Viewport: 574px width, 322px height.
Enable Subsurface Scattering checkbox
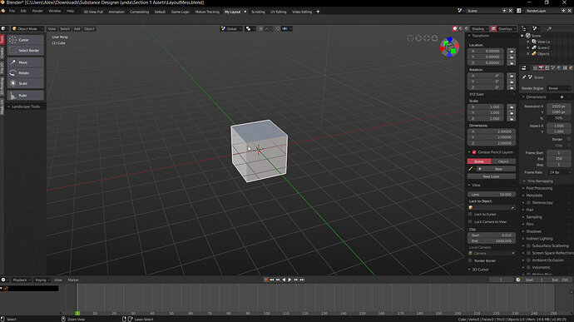click(x=528, y=245)
